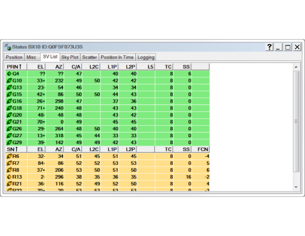Click the GLONASS satellite icon for R7

9,163
